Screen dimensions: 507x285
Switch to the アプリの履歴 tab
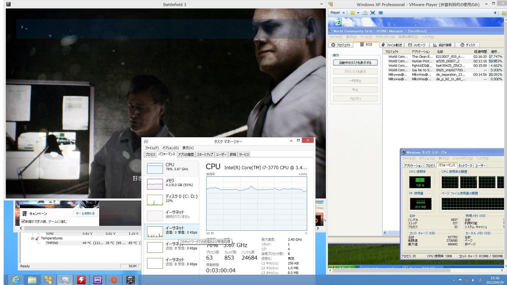click(x=186, y=154)
